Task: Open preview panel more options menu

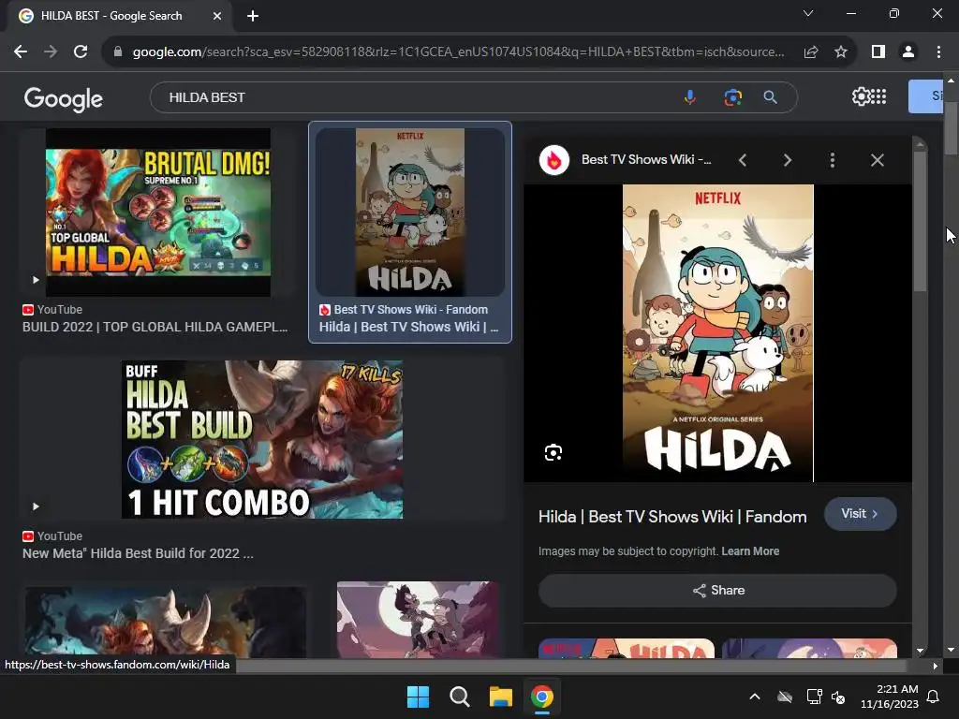Action: click(x=832, y=160)
